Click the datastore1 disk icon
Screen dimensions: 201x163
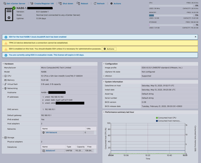pyautogui.click(x=44, y=151)
